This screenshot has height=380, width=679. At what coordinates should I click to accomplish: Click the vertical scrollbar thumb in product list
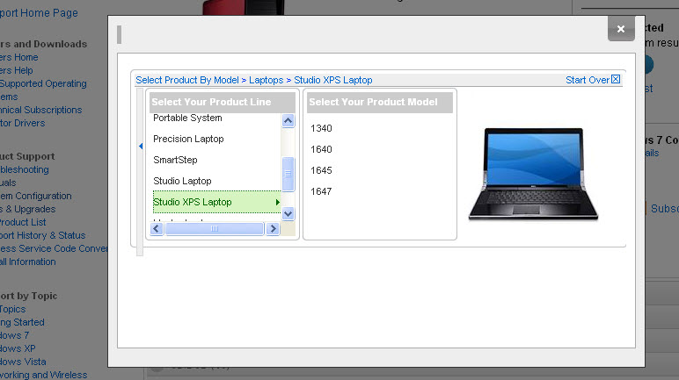coord(288,174)
